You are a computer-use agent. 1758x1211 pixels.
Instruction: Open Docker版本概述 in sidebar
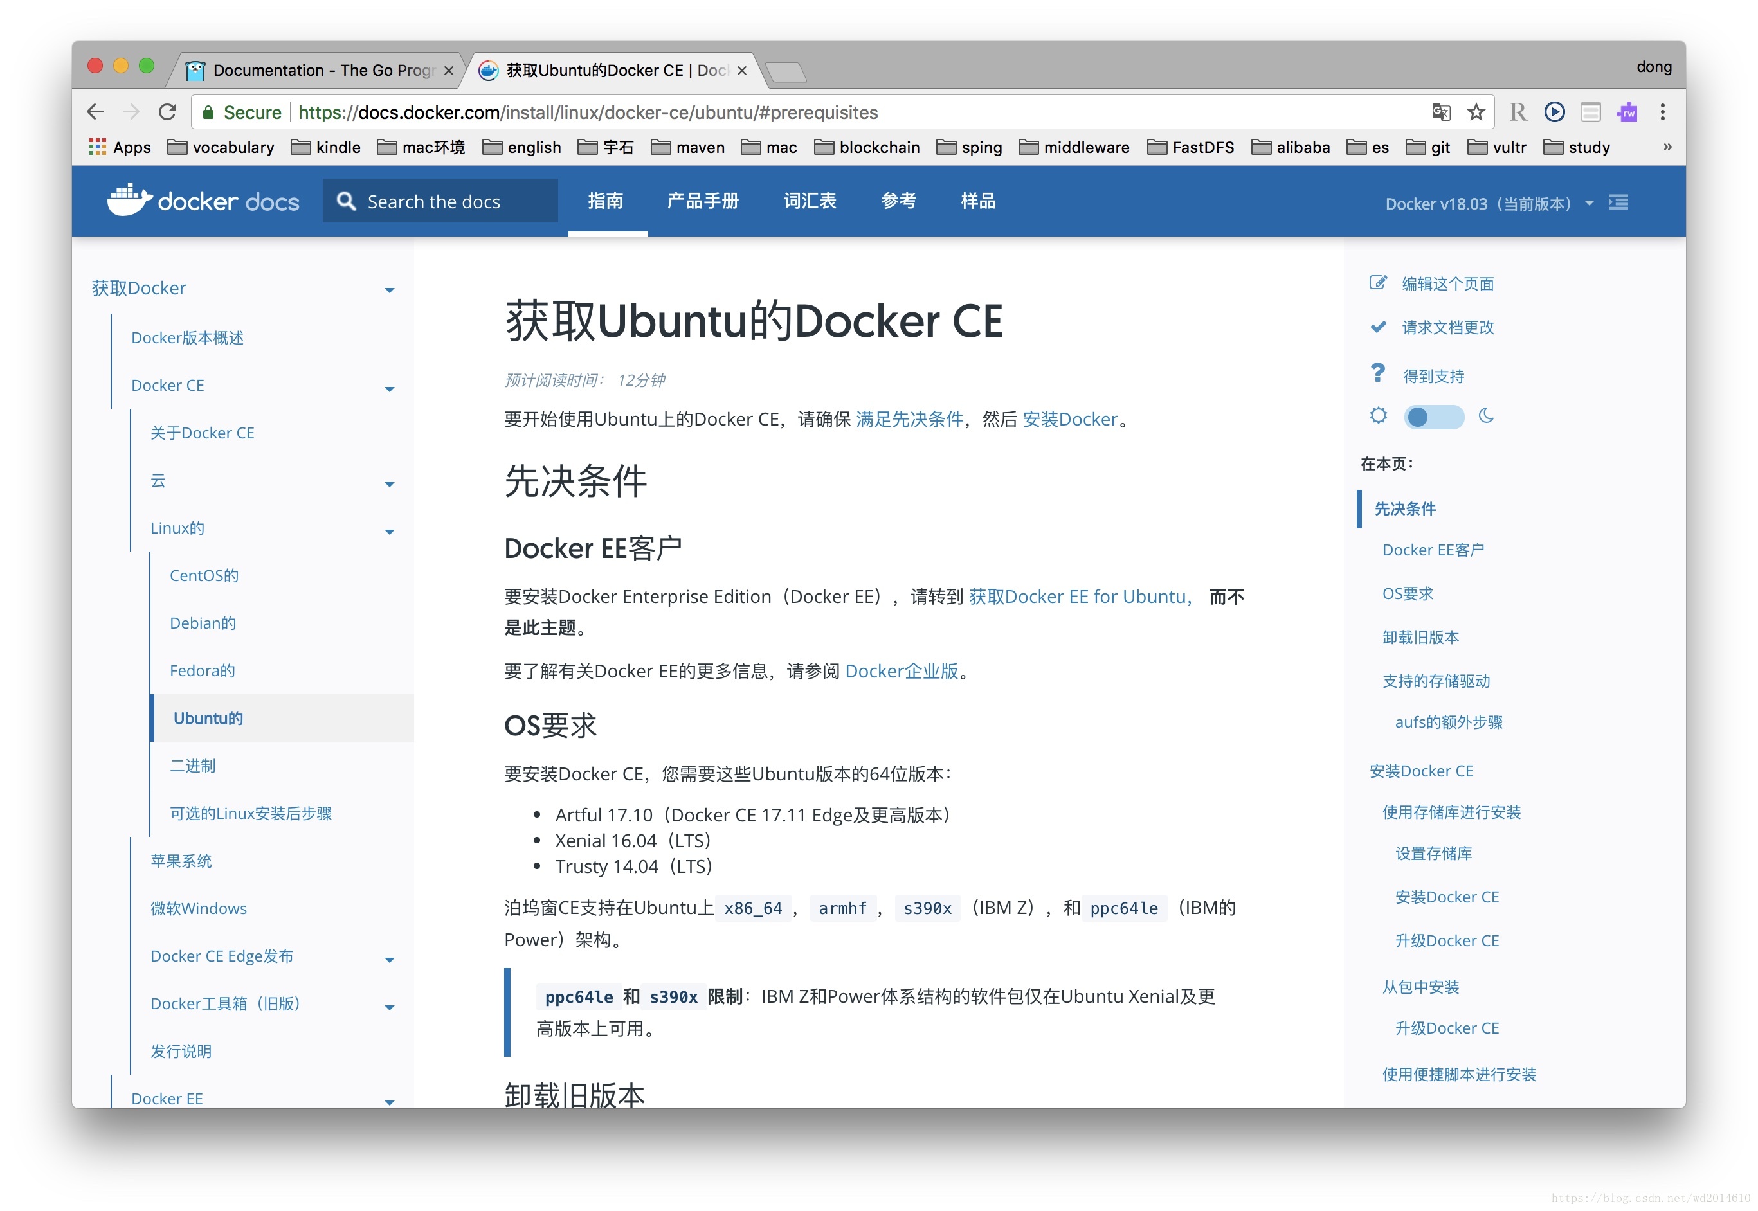[186, 337]
